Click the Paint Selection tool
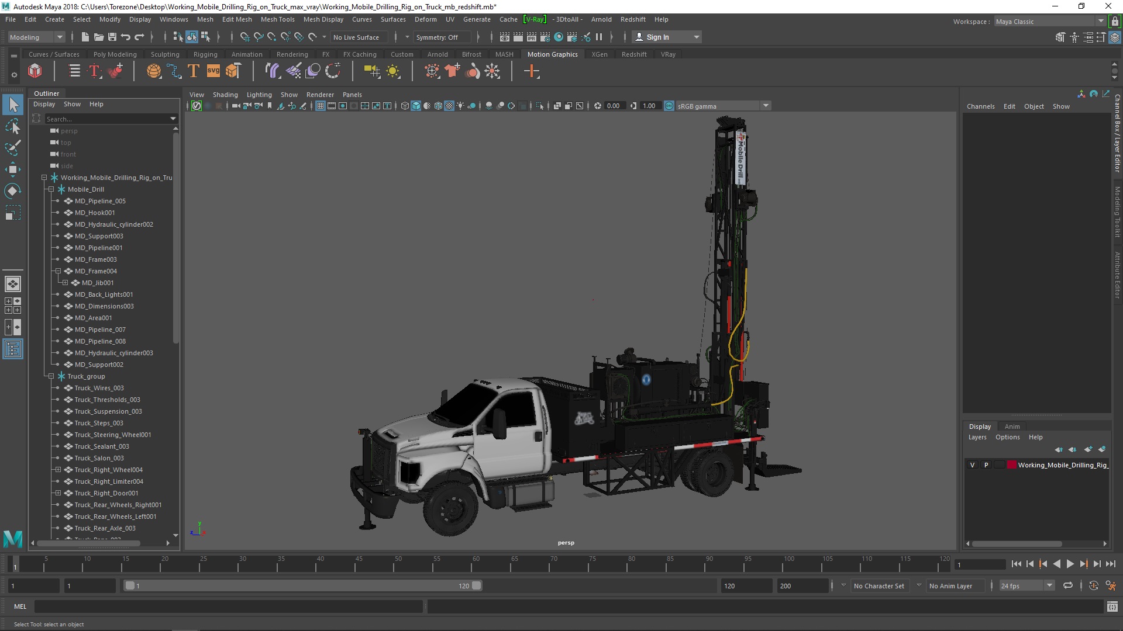Image resolution: width=1123 pixels, height=631 pixels. click(12, 148)
